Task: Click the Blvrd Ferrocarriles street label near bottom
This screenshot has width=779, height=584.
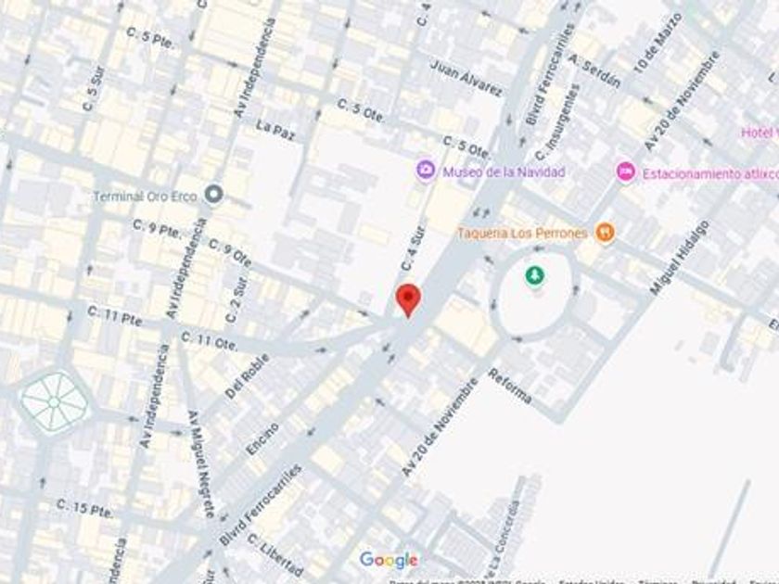Action: coord(261,505)
